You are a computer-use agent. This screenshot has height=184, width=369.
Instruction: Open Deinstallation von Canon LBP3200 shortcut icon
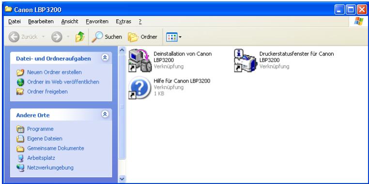140,60
